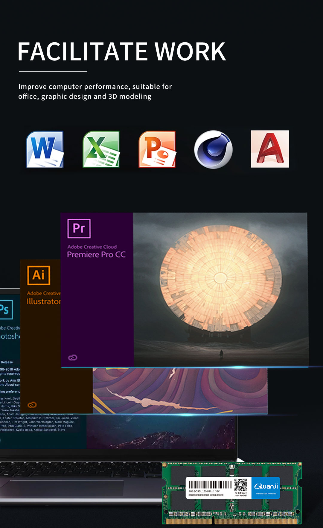This screenshot has width=323, height=528.
Task: Click the "Release" text on Photoshop splash
Action: [7, 362]
